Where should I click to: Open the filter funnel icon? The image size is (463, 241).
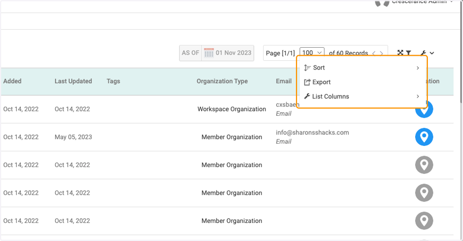(x=408, y=53)
